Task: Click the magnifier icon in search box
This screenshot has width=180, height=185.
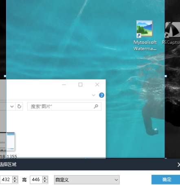Action: 96,106
